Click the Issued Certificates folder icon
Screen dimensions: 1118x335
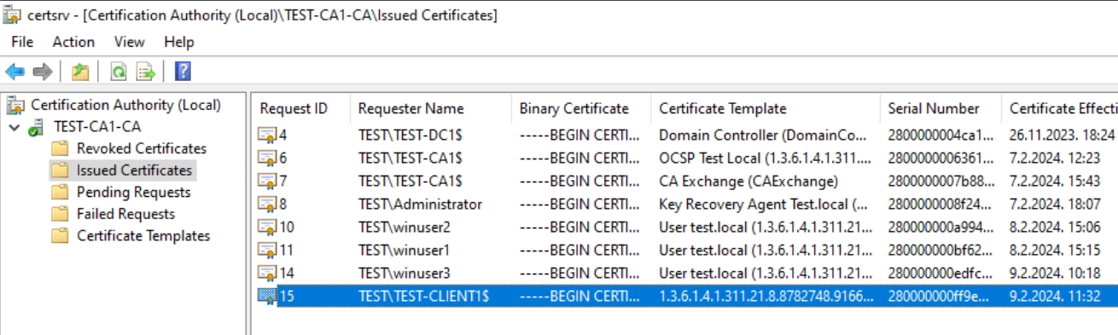60,170
